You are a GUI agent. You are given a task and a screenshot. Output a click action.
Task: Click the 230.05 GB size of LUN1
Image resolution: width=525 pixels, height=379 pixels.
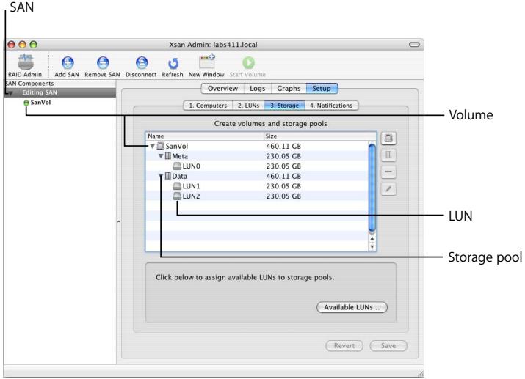point(283,186)
